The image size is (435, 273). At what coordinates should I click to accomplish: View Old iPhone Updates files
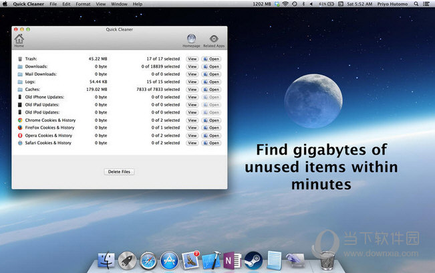(x=192, y=97)
